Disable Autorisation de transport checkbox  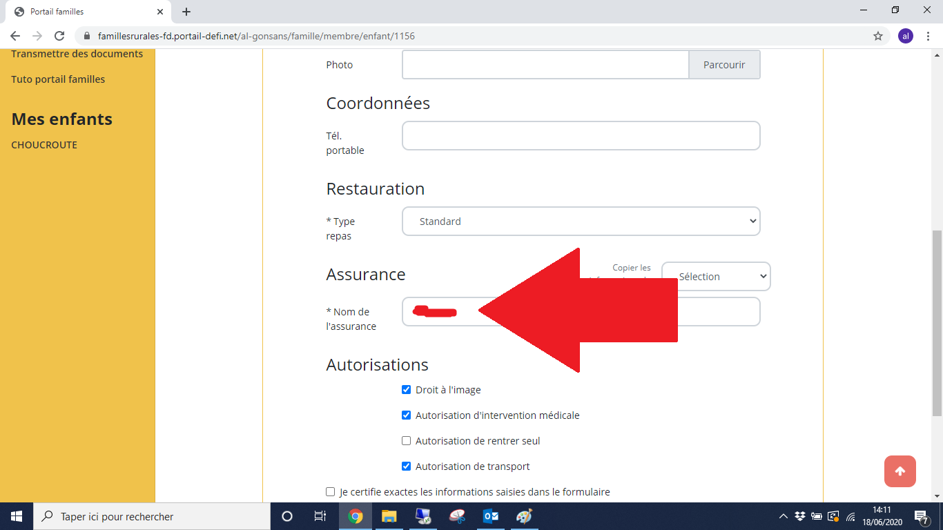[406, 467]
